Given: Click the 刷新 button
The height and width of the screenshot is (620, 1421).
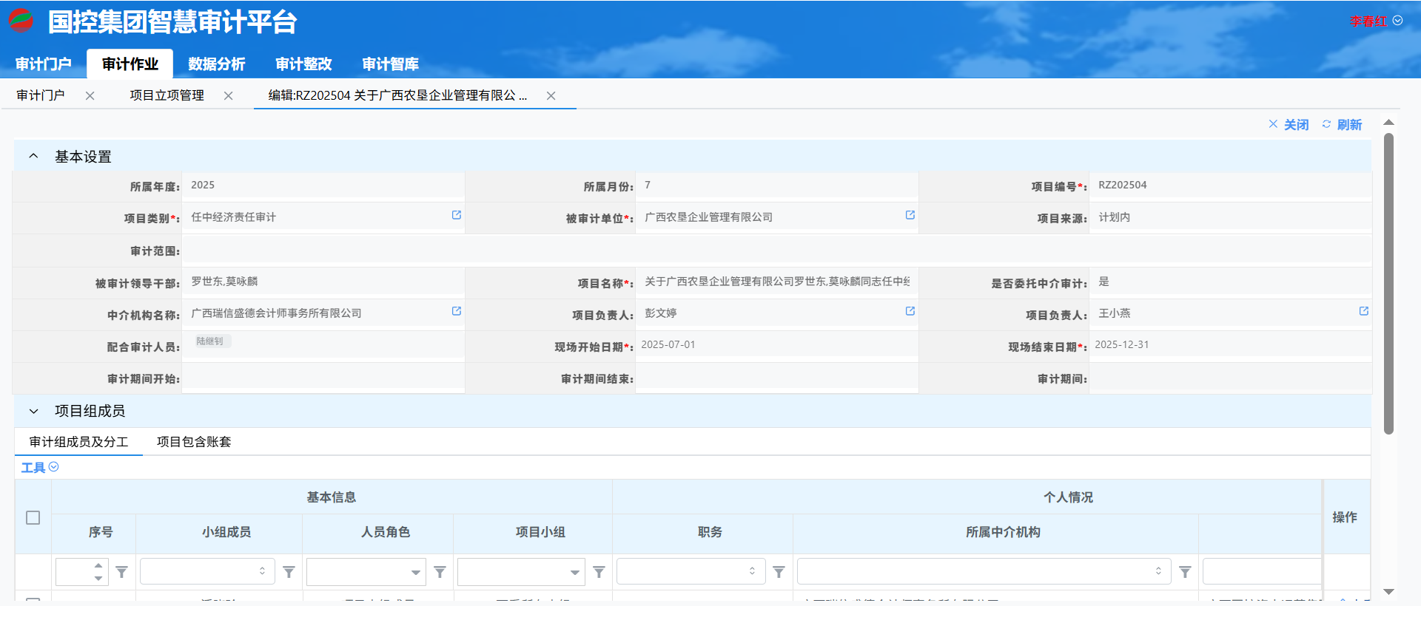Looking at the screenshot, I should point(1343,125).
